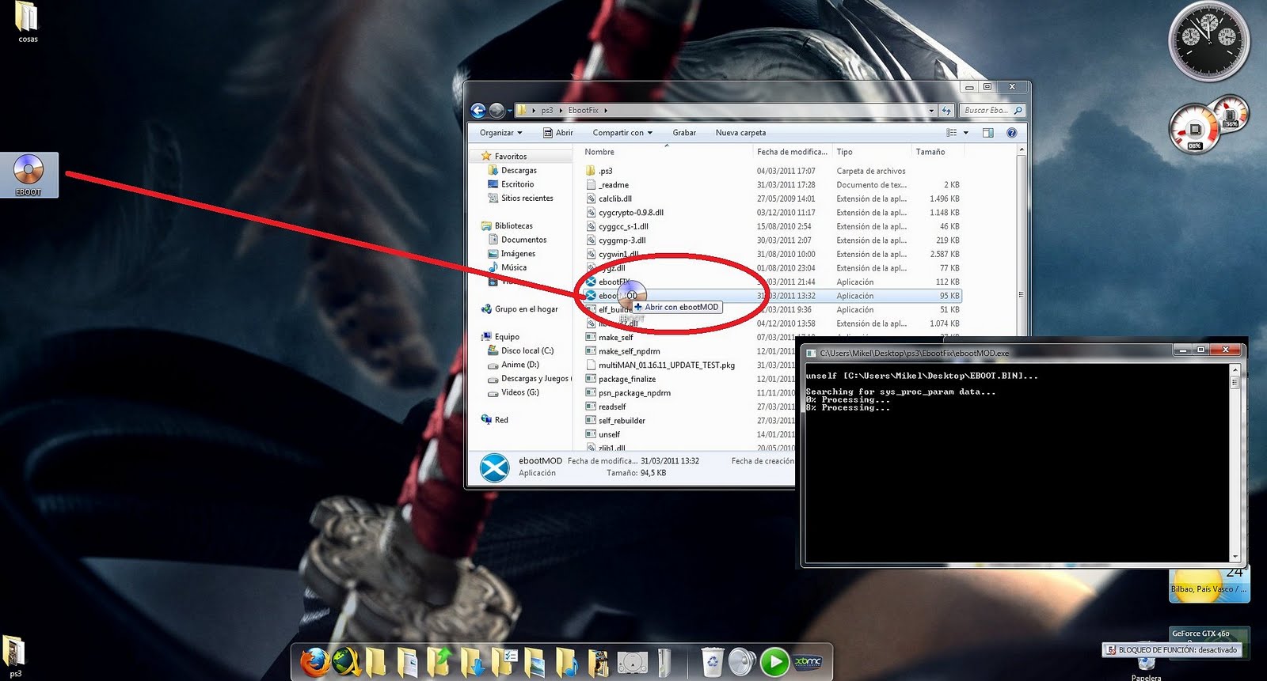Click the Abrir toolbar button
The height and width of the screenshot is (681, 1267).
[x=558, y=133]
